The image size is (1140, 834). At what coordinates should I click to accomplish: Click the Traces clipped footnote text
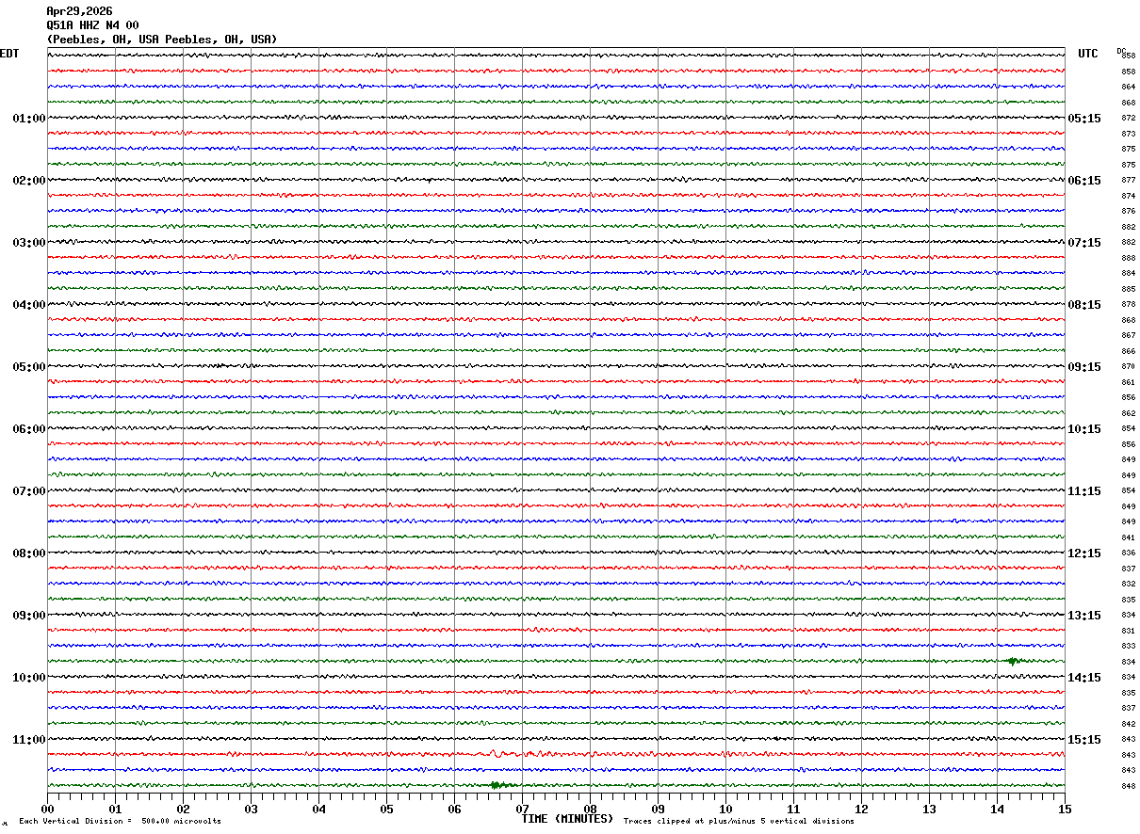[739, 821]
